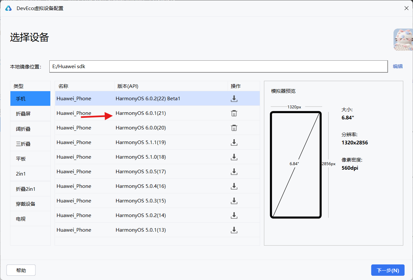Viewport: 413px width, 280px height.
Task: Select the 穿戴设备 device type
Action: 31,204
